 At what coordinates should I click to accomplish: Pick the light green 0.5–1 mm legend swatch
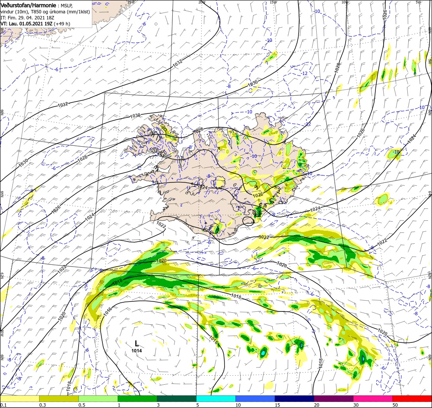pyautogui.click(x=98, y=399)
